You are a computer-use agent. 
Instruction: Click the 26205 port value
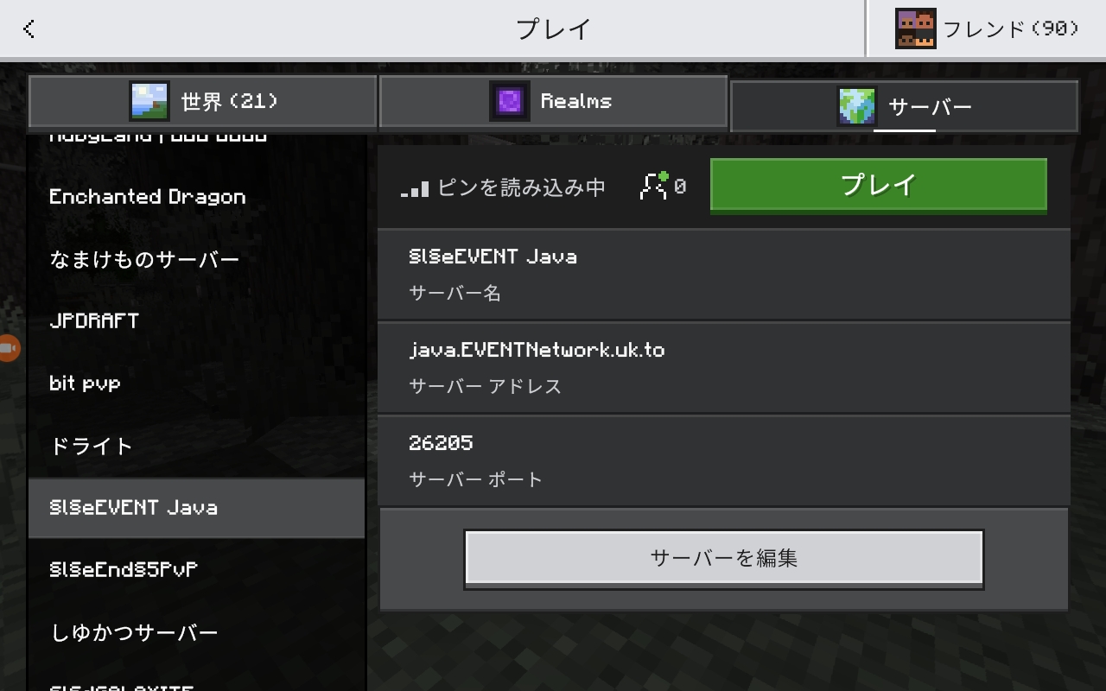[441, 443]
